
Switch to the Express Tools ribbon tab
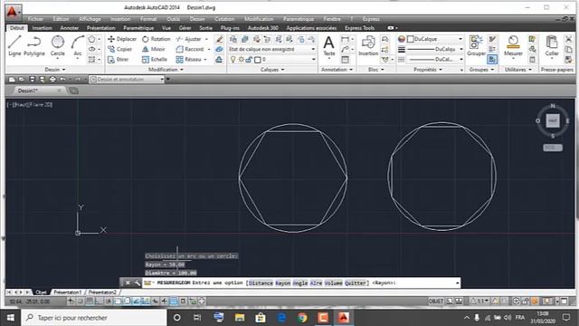(x=360, y=28)
